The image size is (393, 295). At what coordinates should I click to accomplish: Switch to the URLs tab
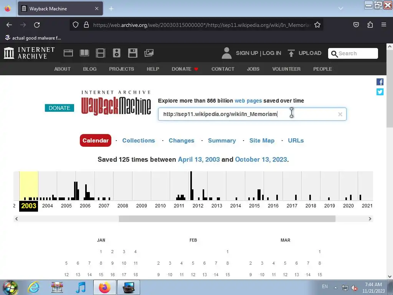coord(296,141)
